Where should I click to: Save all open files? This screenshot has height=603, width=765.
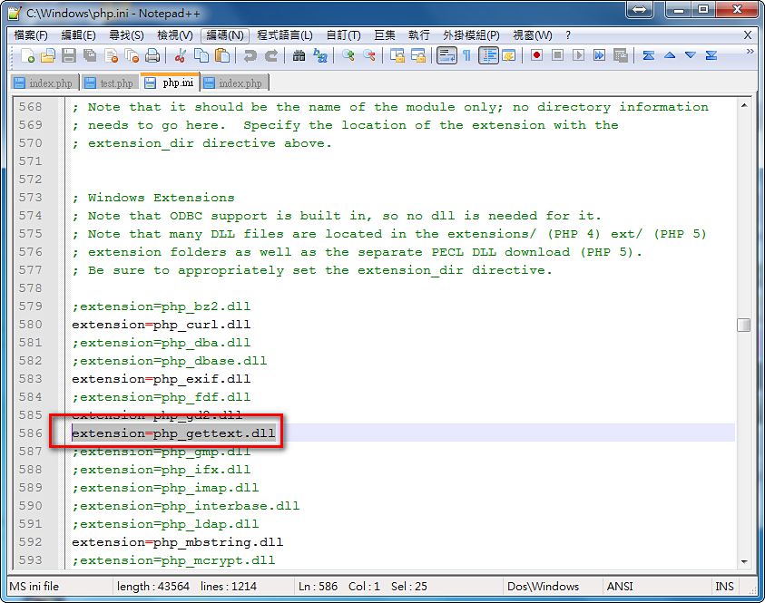pos(90,55)
